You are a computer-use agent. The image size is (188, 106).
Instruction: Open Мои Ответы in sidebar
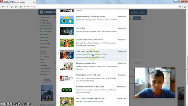click(44, 40)
